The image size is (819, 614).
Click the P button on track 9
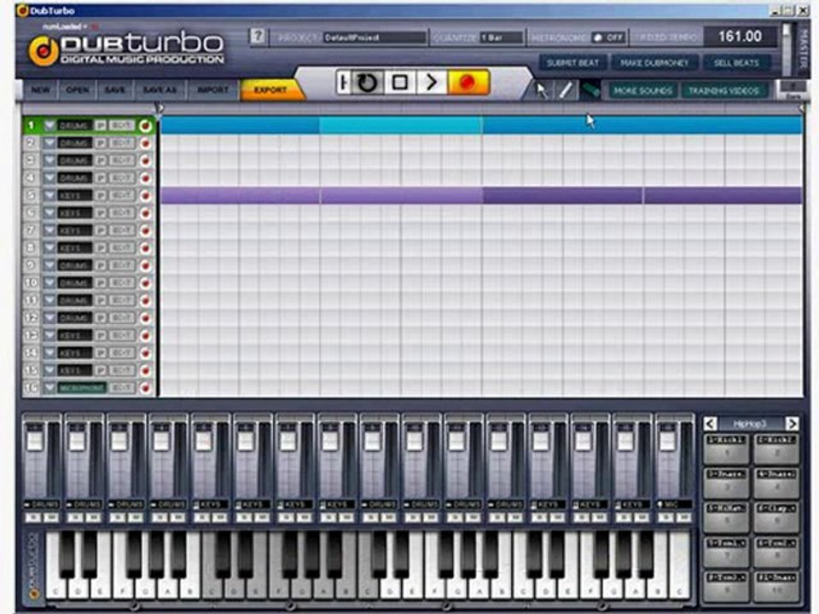101,266
